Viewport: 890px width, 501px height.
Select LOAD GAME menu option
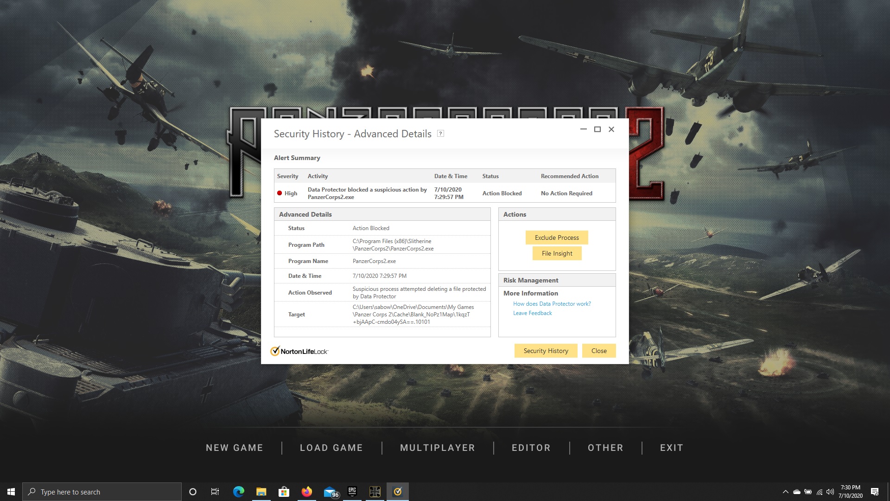coord(331,448)
